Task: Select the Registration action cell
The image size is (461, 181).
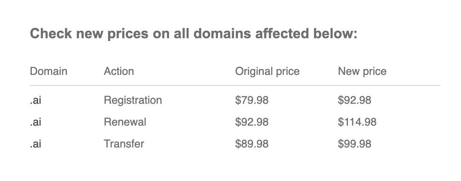Action: [133, 100]
